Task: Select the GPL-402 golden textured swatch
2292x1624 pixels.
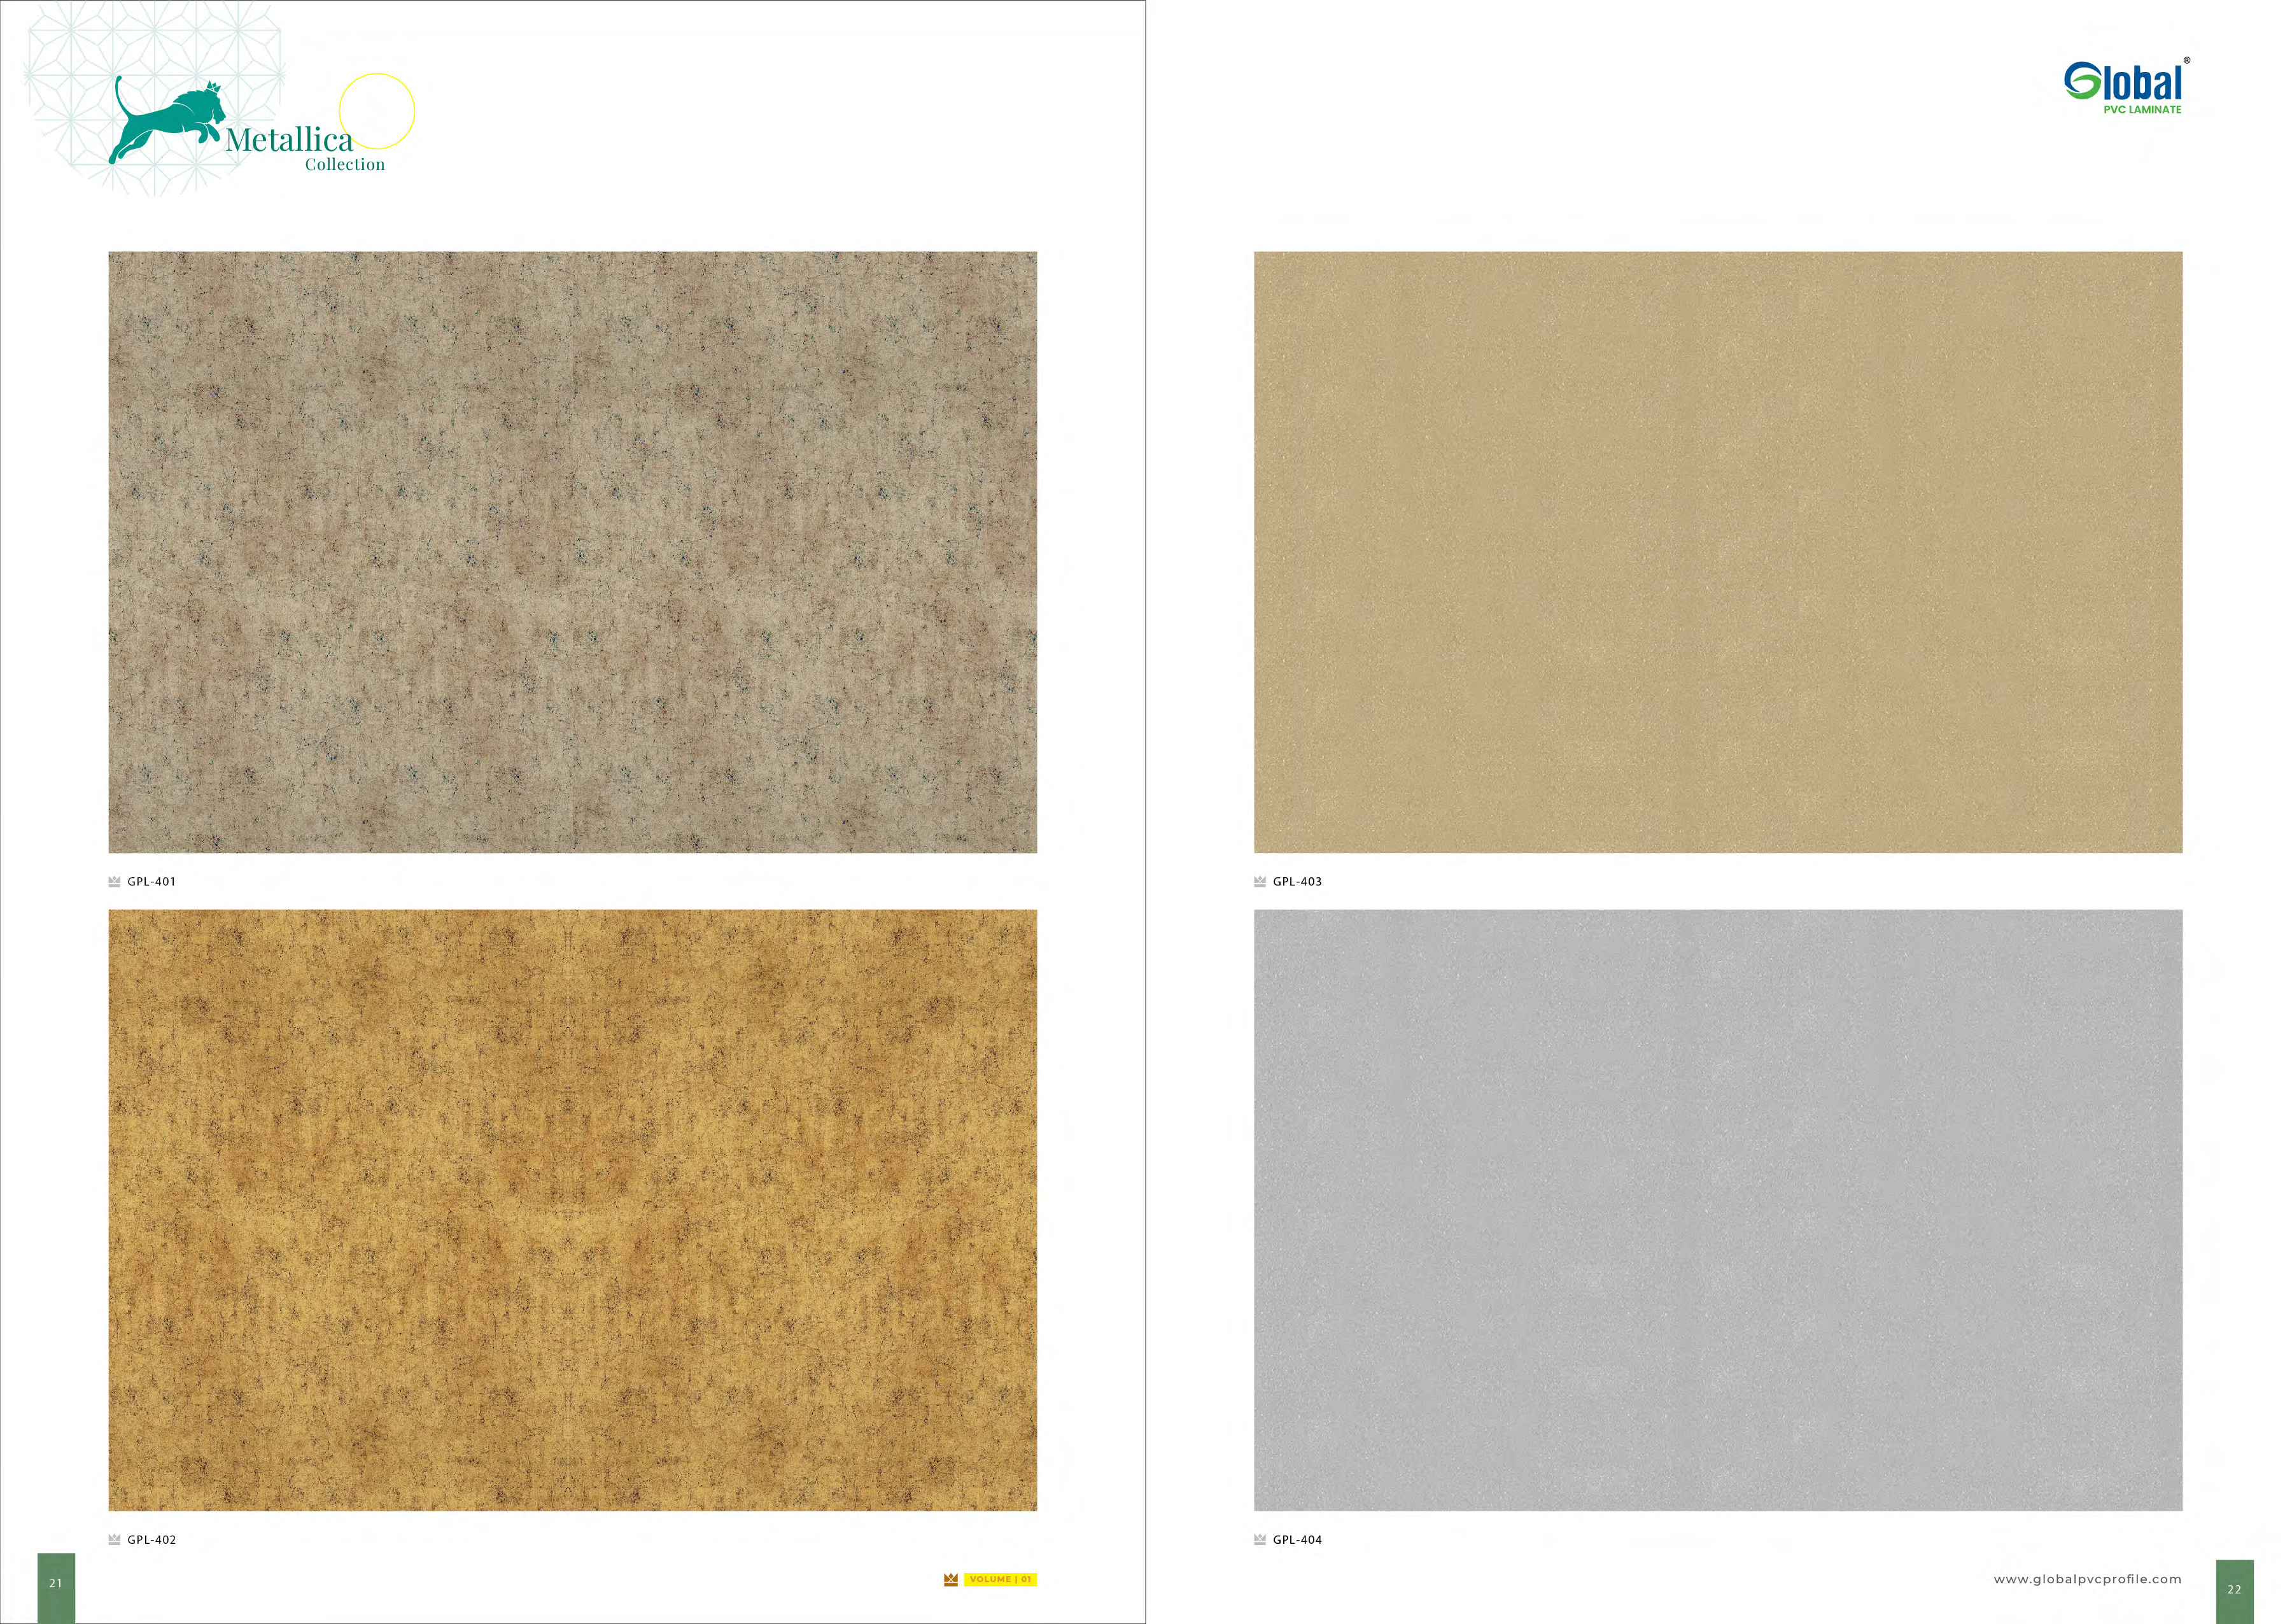Action: pos(572,1210)
